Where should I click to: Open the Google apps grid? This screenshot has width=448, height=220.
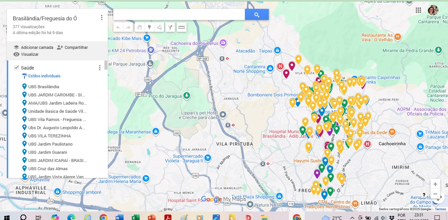(418, 10)
